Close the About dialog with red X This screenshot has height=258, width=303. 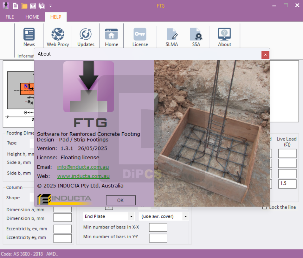[265, 55]
